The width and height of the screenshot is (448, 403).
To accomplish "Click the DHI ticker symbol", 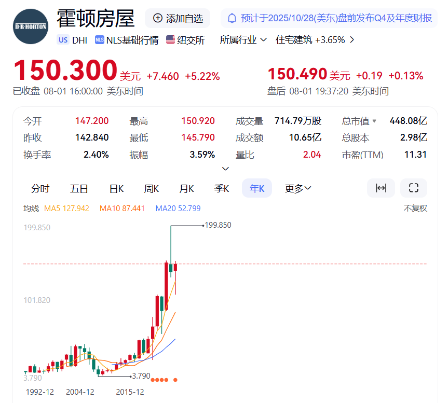I will click(x=80, y=40).
